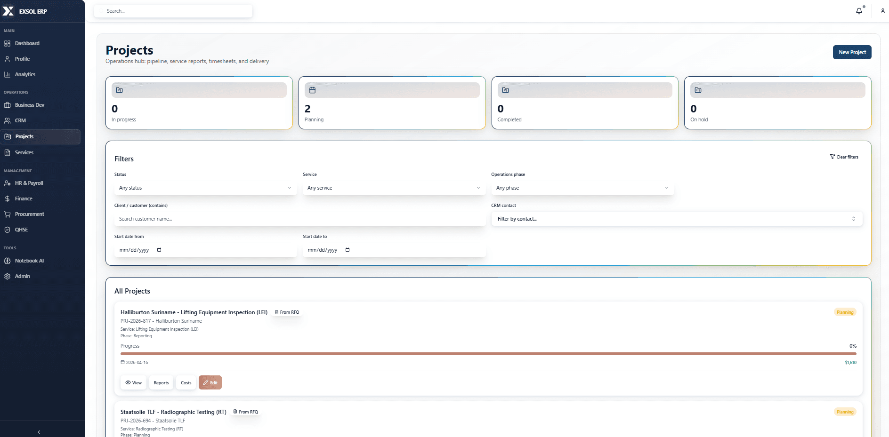The height and width of the screenshot is (437, 889).
Task: Click the $1,610 project amount
Action: point(850,363)
